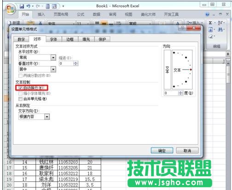Open the Office button menu
Image resolution: width=232 pixels, height=190 pixels.
coord(10,9)
